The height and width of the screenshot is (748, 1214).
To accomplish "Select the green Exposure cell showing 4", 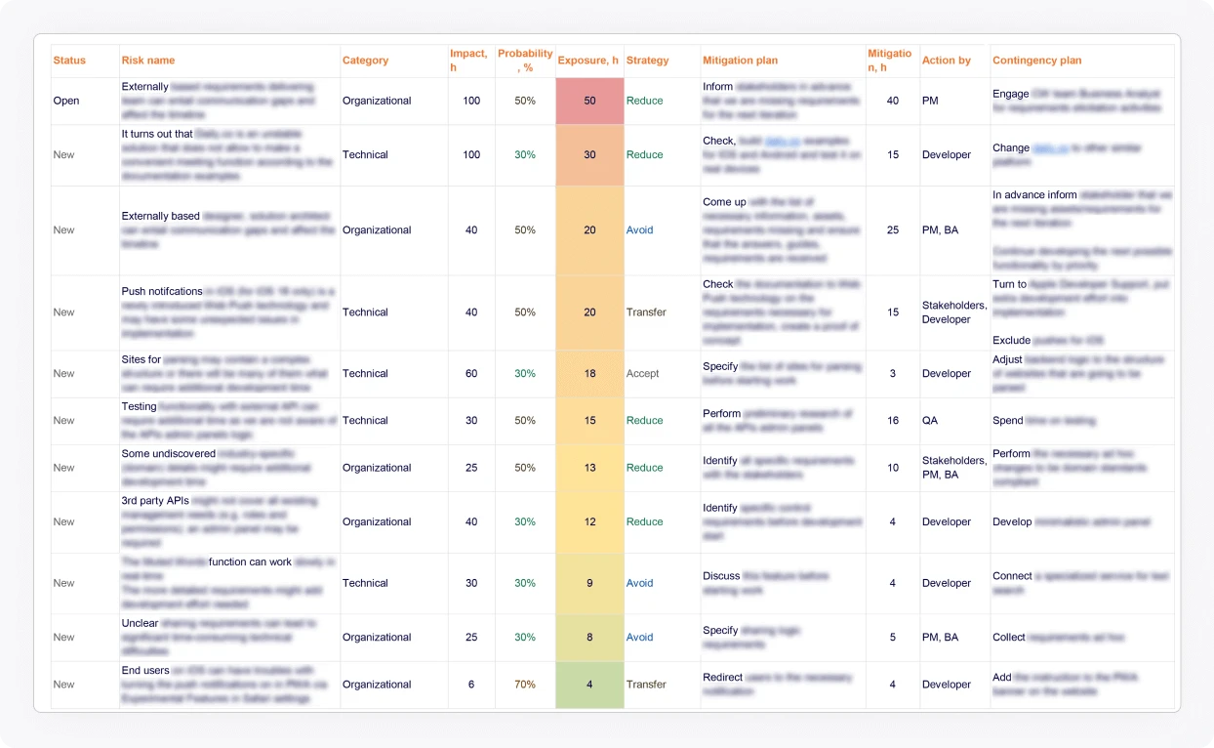I will 589,685.
